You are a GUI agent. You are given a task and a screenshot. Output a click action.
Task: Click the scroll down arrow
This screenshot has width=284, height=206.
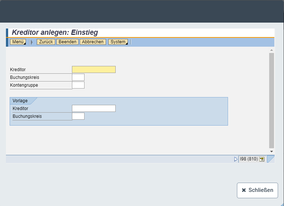(271, 152)
